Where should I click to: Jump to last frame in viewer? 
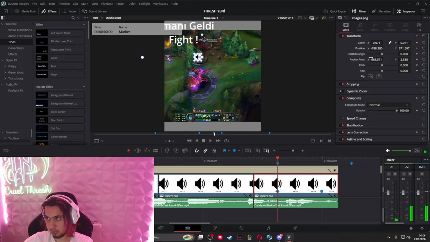click(218, 141)
